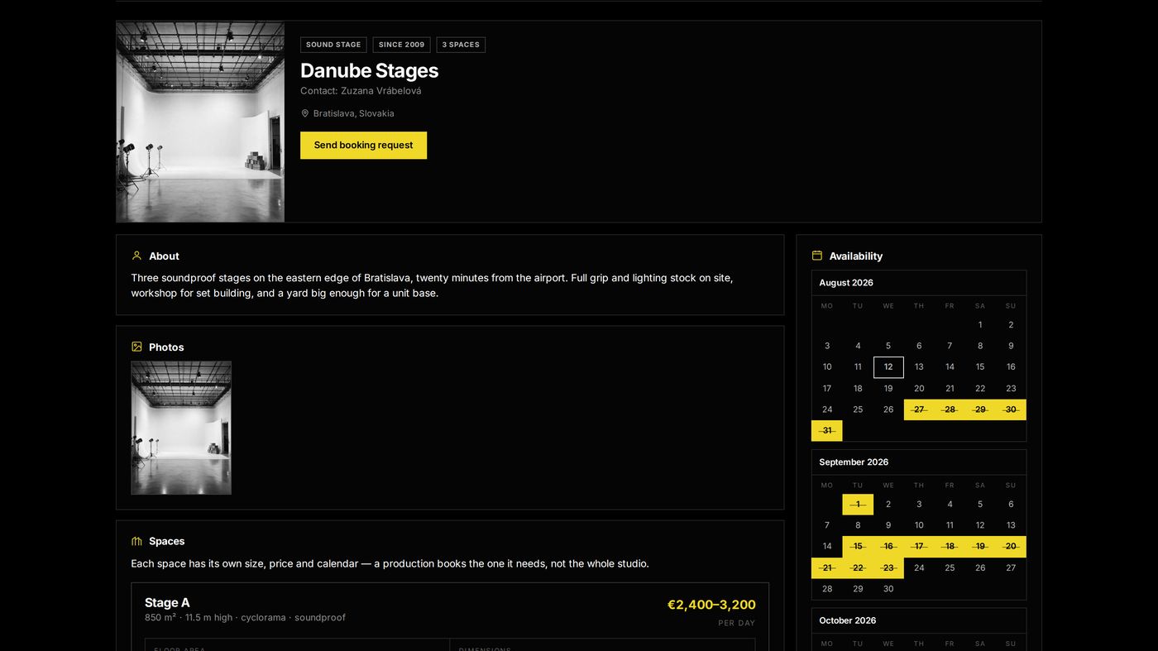Image resolution: width=1158 pixels, height=651 pixels.
Task: Pick August 26 in the calendar
Action: coord(888,409)
